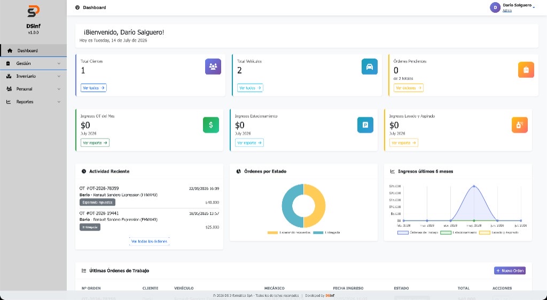This screenshot has height=300, width=547.
Task: Click the Entregada status badge
Action: (90, 227)
